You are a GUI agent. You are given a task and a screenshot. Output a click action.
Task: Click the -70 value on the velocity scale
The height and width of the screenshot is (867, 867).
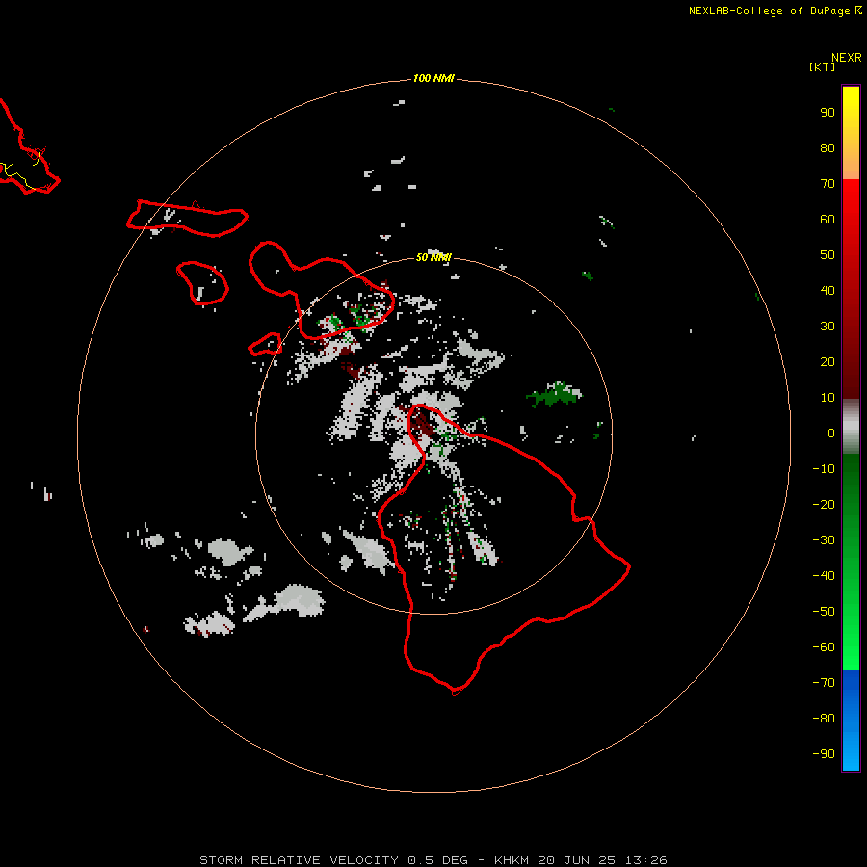(824, 683)
